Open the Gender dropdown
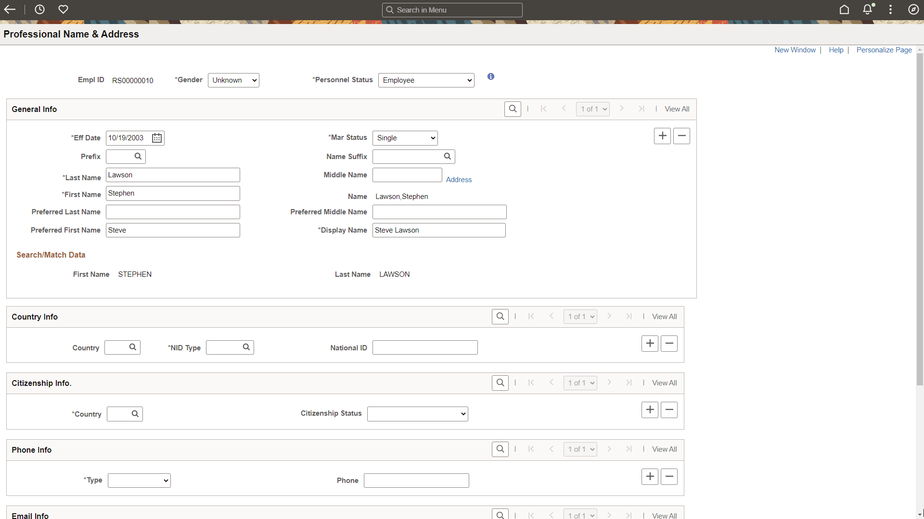The width and height of the screenshot is (924, 519). [233, 80]
